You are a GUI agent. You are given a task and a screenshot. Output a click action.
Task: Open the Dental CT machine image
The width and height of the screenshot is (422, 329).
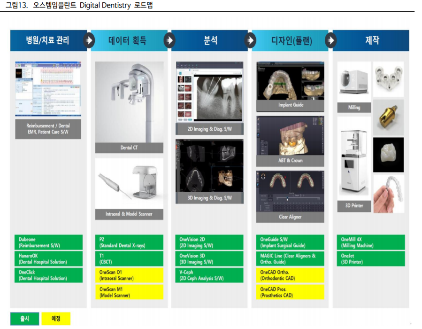pos(129,102)
